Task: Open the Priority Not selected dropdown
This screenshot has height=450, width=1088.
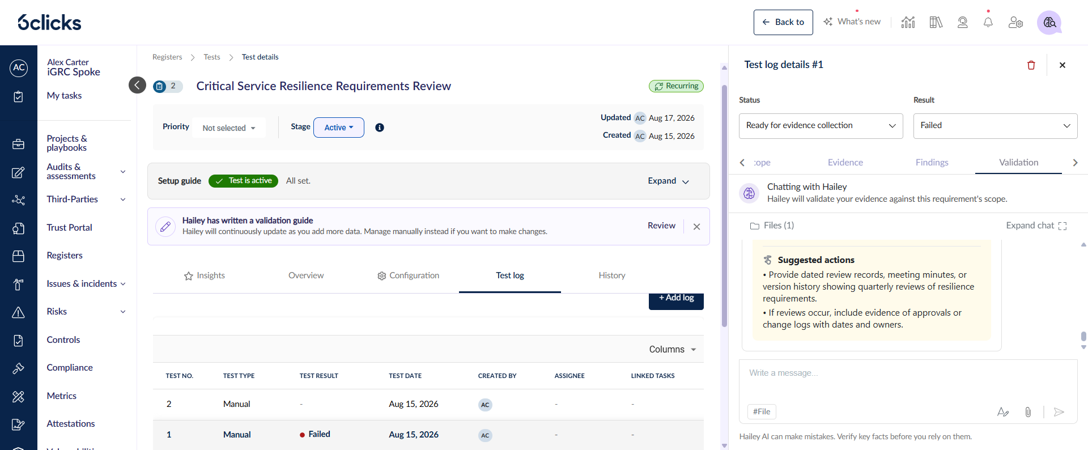Action: [229, 128]
